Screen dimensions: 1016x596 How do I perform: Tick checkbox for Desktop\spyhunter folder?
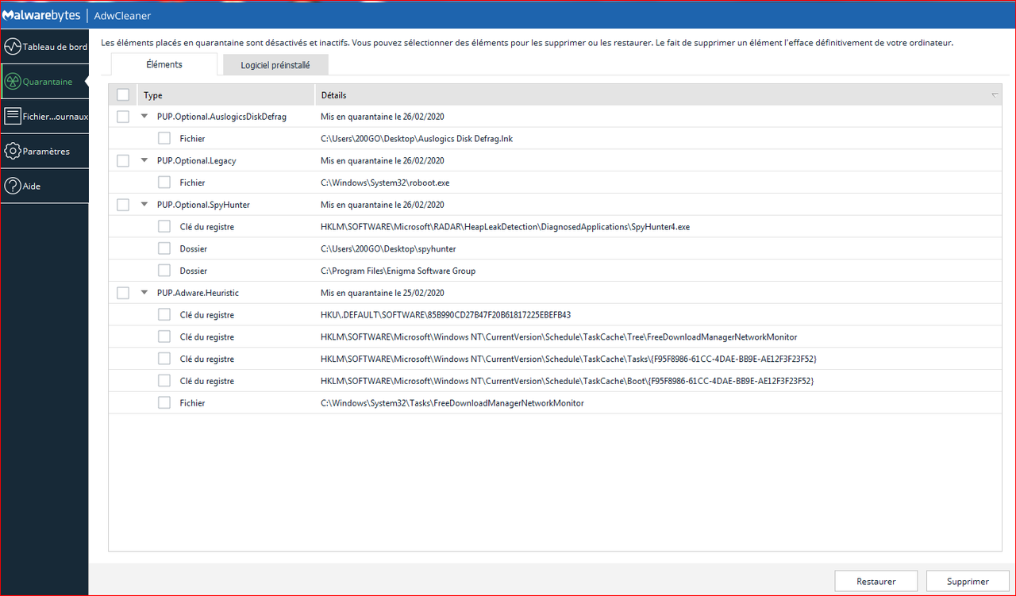click(x=164, y=248)
